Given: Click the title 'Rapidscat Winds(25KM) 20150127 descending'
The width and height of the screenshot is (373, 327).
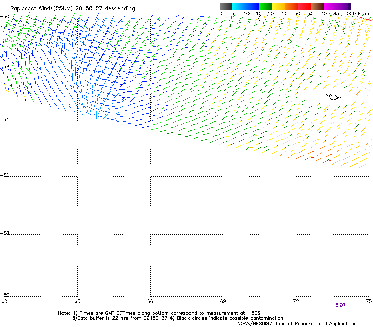Looking at the screenshot, I should point(72,9).
